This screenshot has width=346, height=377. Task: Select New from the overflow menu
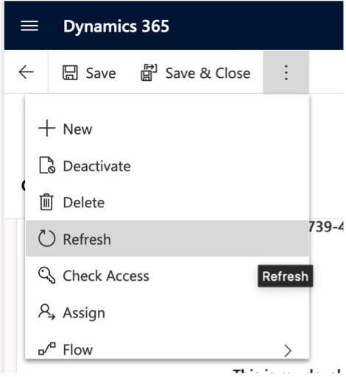tap(167, 129)
